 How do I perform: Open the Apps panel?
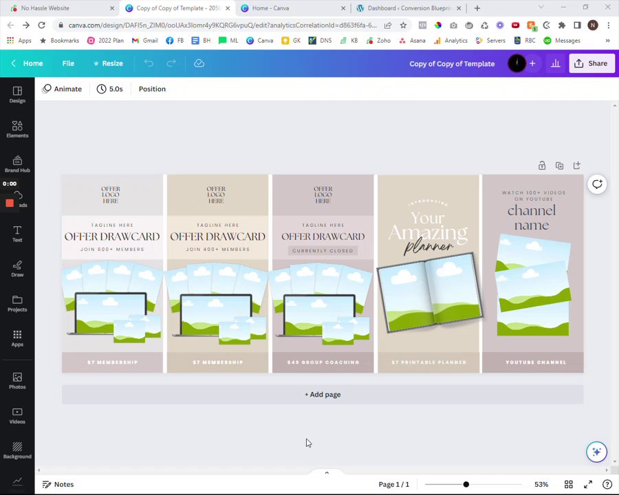point(17,338)
